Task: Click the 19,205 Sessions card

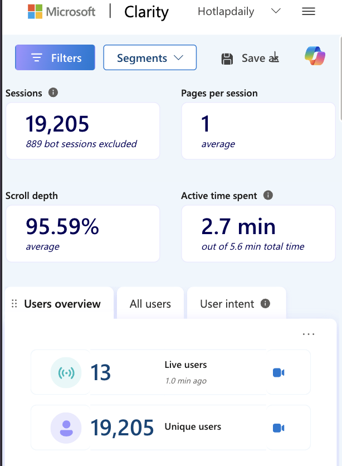Action: (82, 130)
